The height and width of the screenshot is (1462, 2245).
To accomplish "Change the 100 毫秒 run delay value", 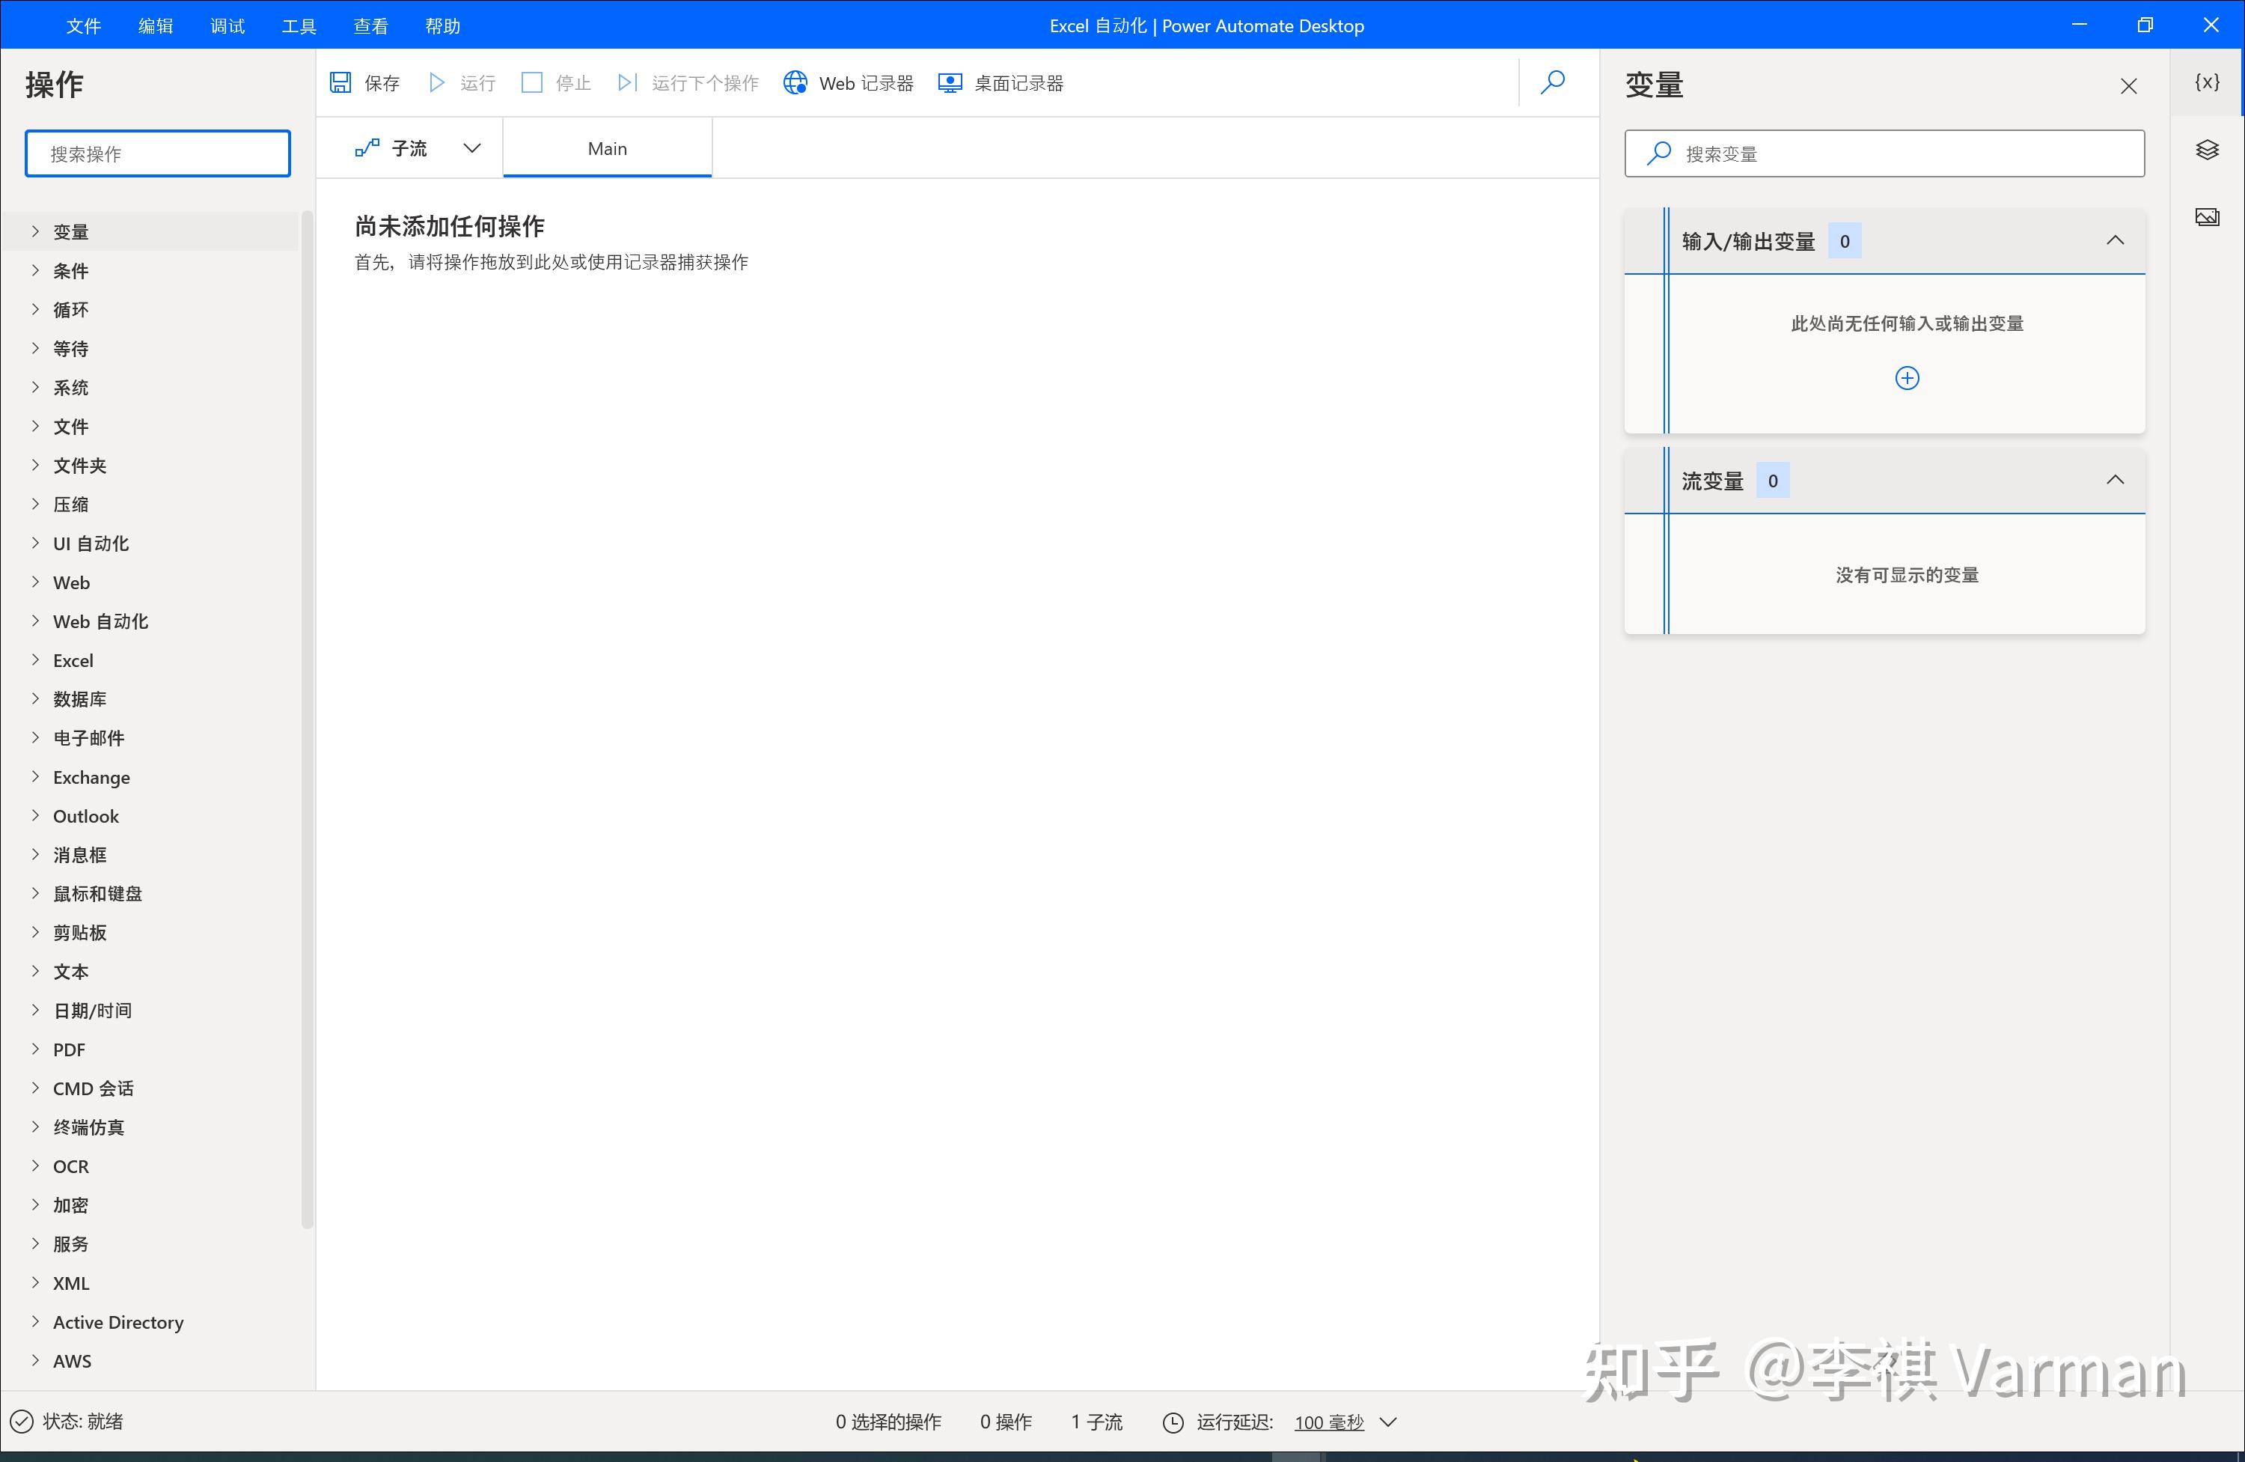I will pos(1328,1422).
